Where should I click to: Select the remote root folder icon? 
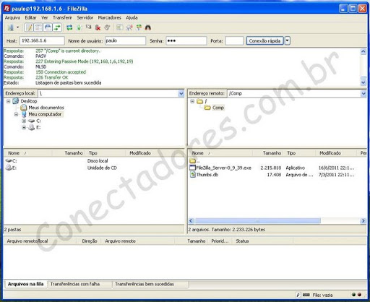[199, 101]
